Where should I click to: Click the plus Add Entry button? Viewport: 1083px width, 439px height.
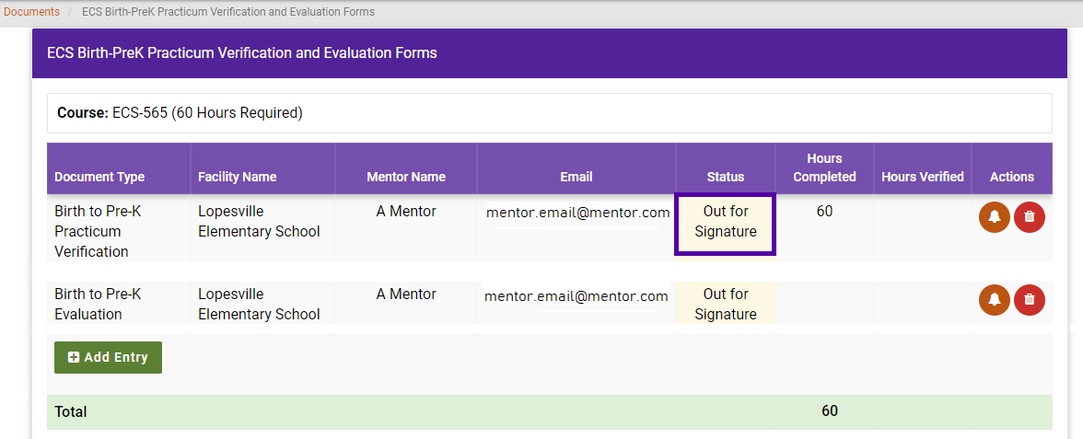pos(109,357)
